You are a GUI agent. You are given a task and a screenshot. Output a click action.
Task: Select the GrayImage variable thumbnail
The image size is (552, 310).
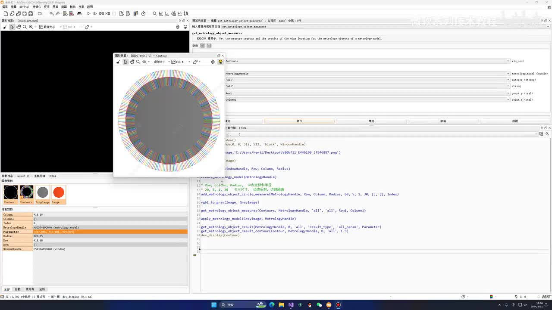42,194
